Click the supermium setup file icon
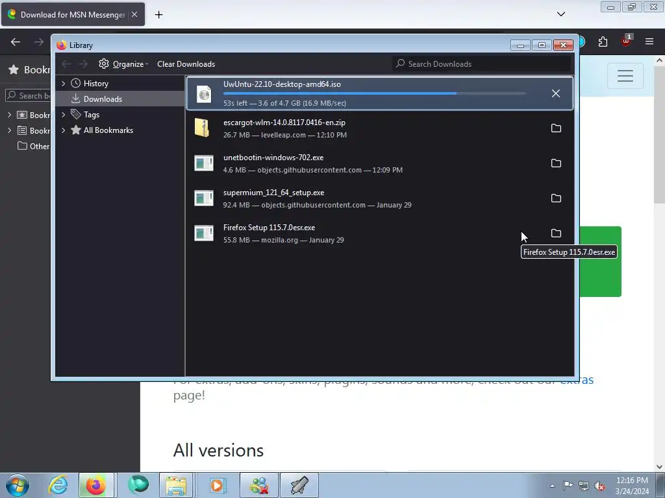Viewport: 665px width, 498px height. point(204,198)
